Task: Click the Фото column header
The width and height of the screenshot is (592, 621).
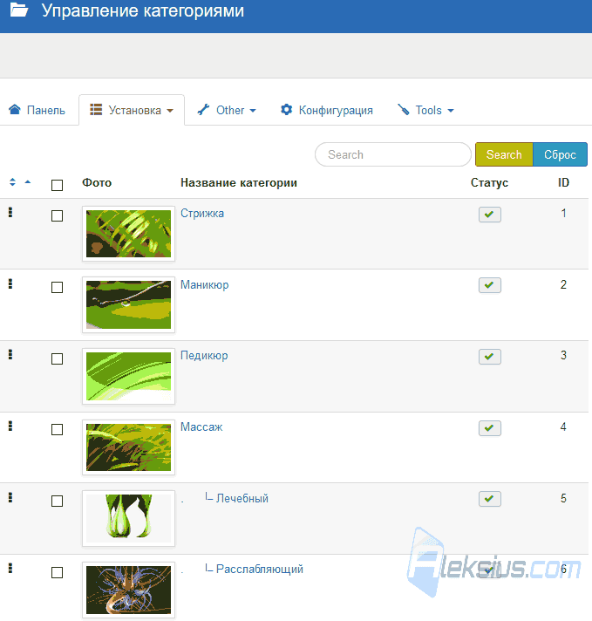Action: (97, 182)
